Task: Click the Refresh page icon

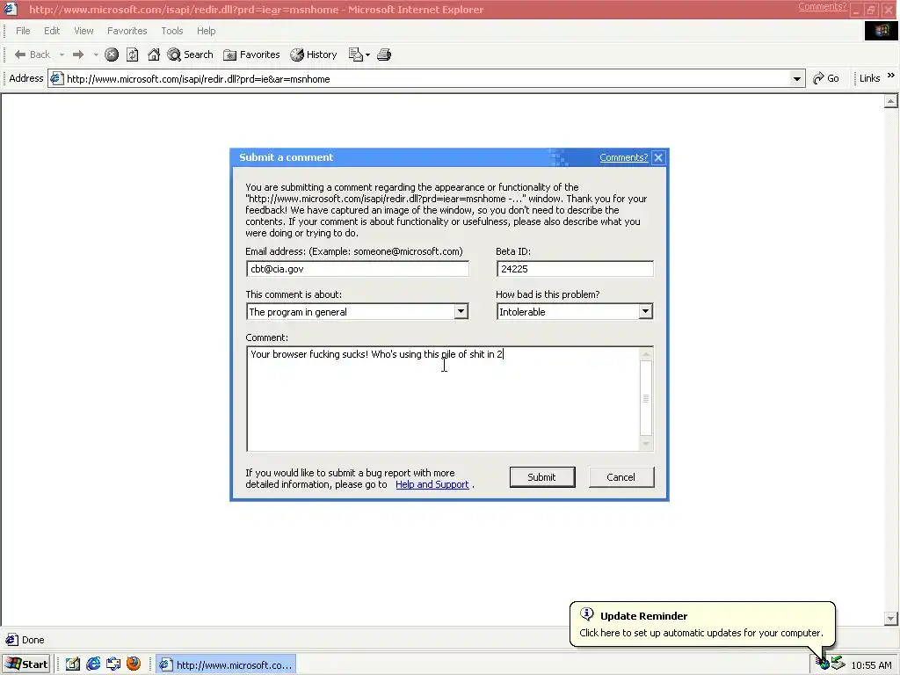Action: click(133, 54)
